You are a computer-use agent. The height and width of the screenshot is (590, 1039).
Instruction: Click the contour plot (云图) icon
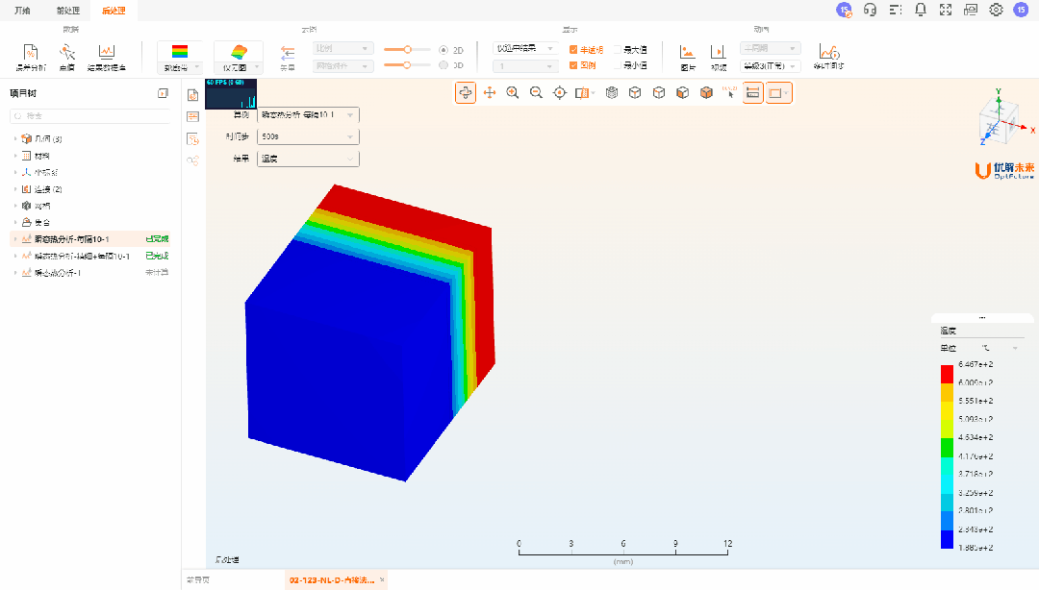[239, 52]
